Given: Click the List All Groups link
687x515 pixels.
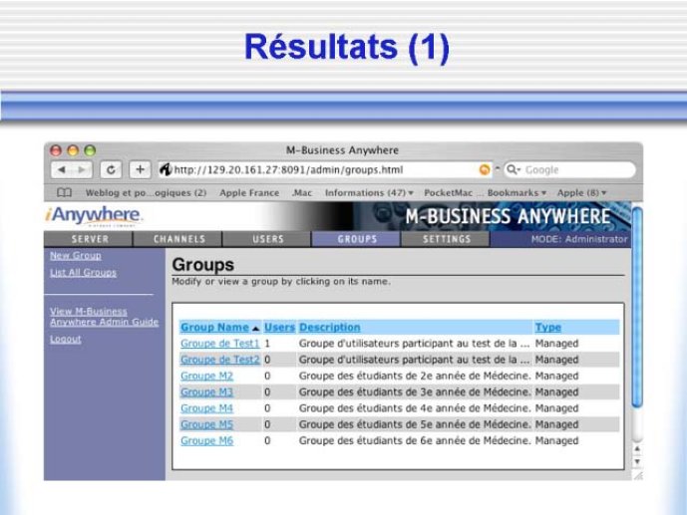Looking at the screenshot, I should click(x=83, y=273).
